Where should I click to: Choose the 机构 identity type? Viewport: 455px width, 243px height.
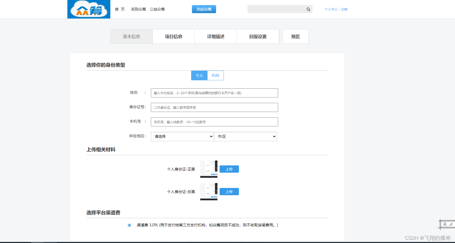(x=215, y=75)
